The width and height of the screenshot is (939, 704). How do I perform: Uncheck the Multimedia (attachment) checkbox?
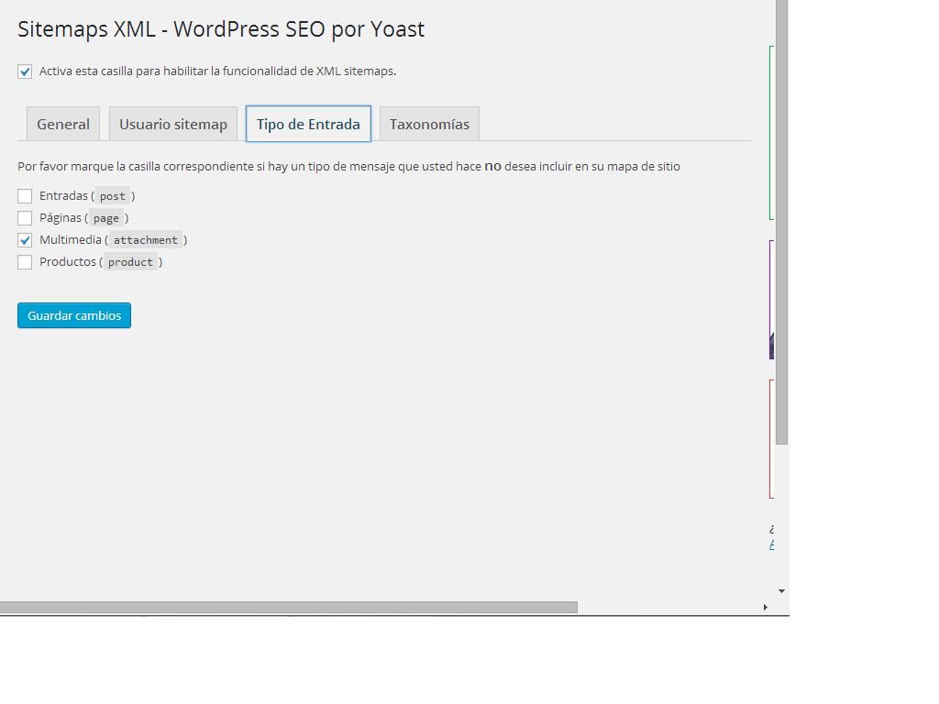coord(25,240)
